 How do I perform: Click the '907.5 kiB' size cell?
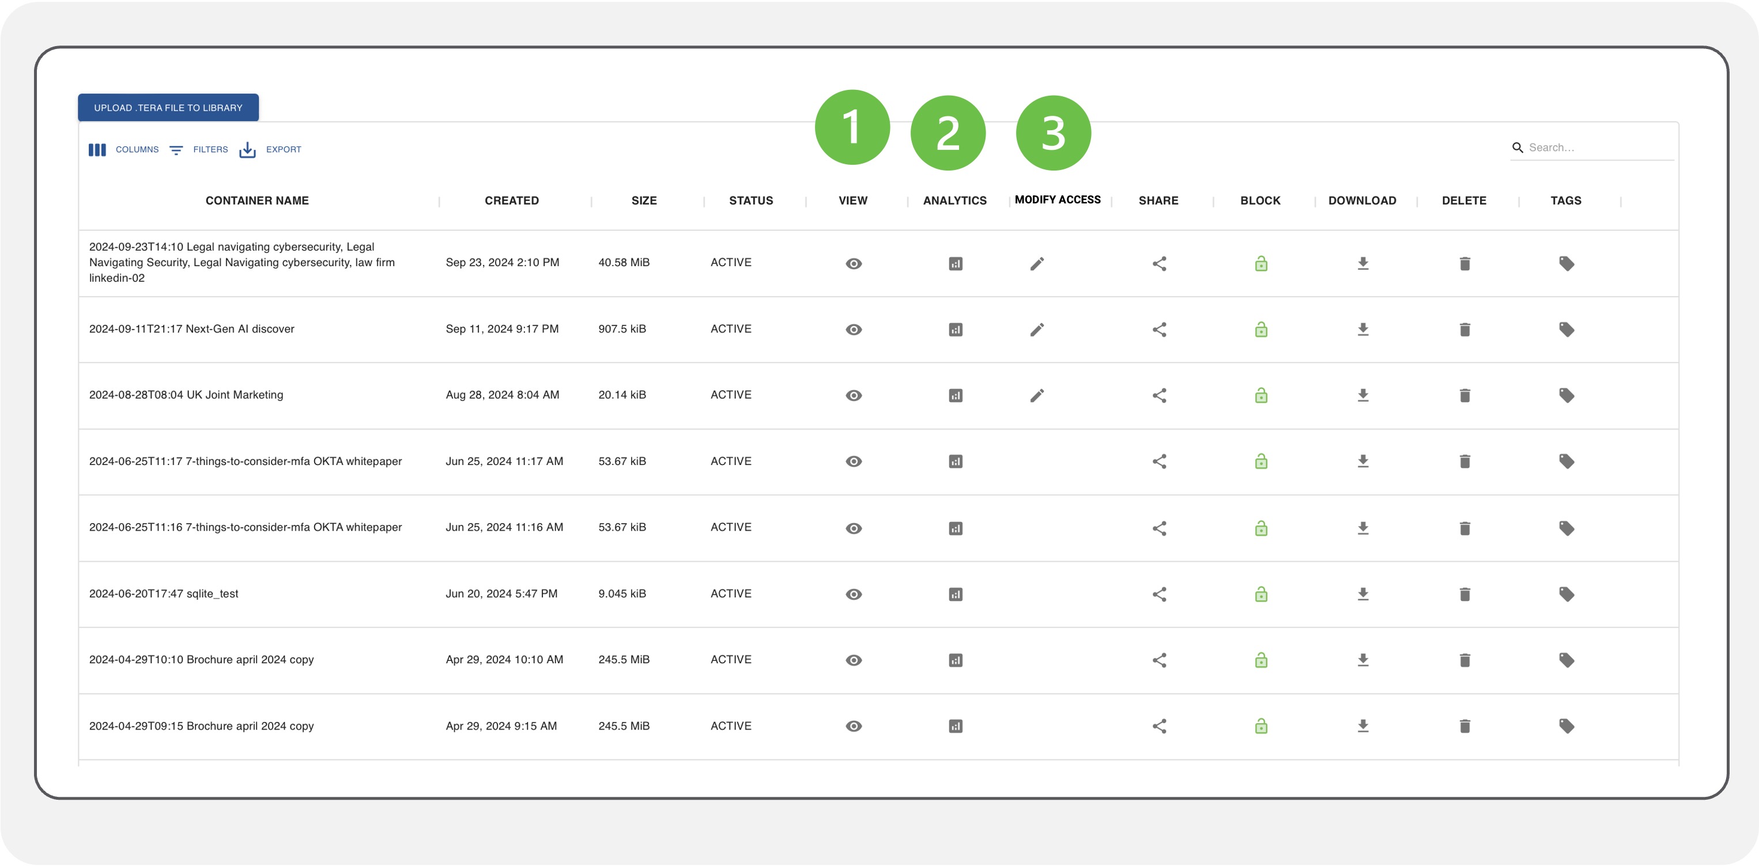[x=622, y=329]
